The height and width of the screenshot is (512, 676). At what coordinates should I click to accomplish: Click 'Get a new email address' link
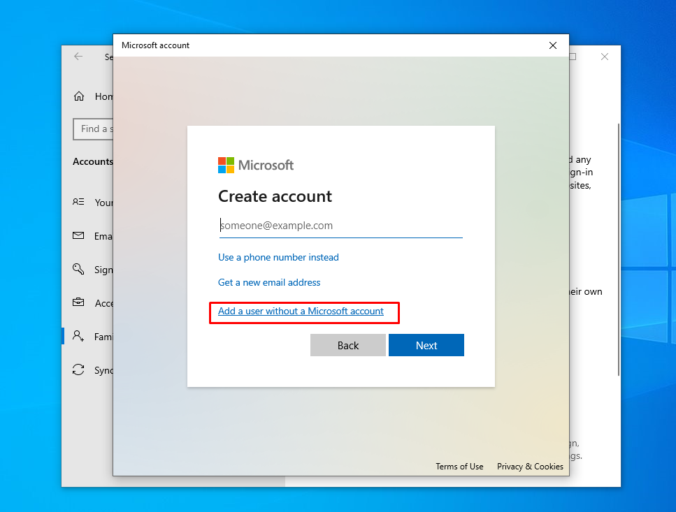[x=269, y=282]
